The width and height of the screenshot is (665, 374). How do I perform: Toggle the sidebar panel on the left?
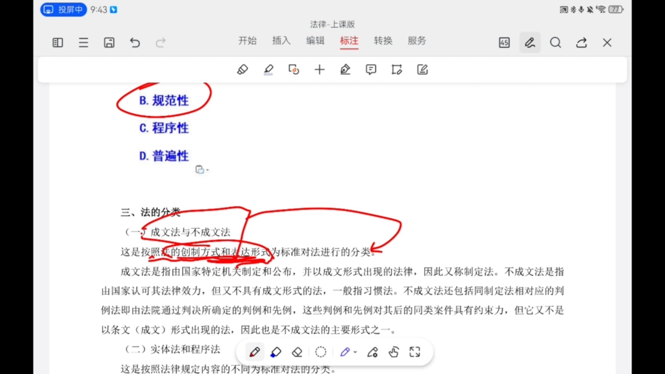(57, 42)
